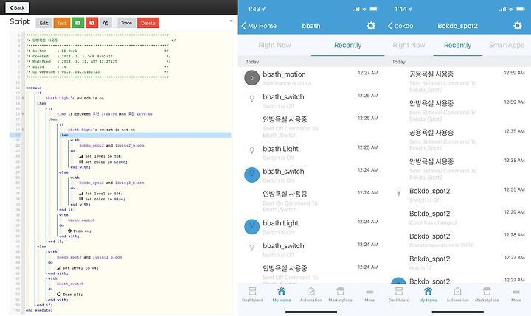
Task: Open My Home in bbath screen tab bar
Action: 282,295
